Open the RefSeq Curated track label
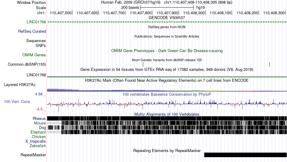287x162 pixels. pyautogui.click(x=32, y=31)
